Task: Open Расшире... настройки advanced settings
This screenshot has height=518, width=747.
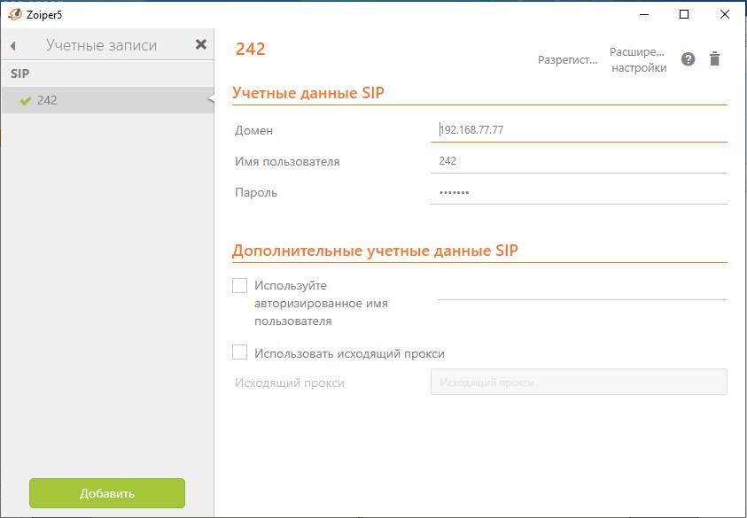Action: coord(639,60)
